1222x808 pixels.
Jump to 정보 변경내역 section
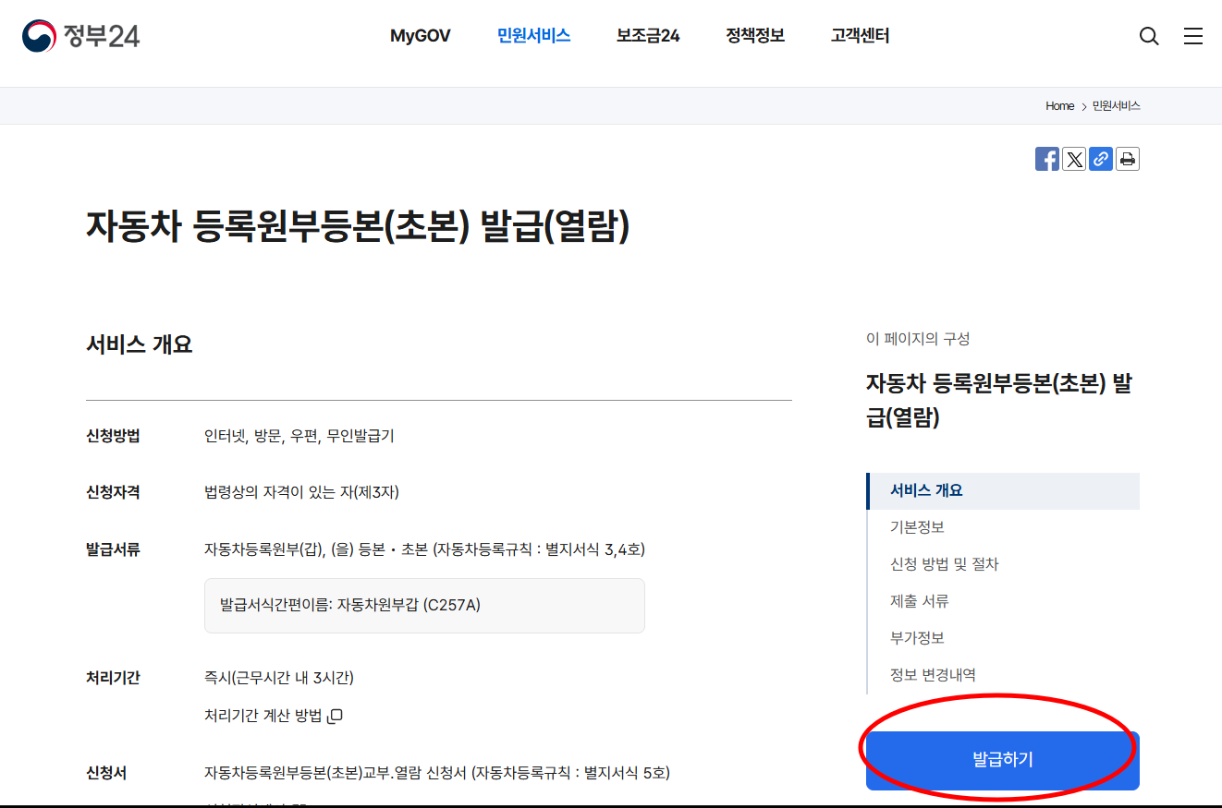point(933,675)
